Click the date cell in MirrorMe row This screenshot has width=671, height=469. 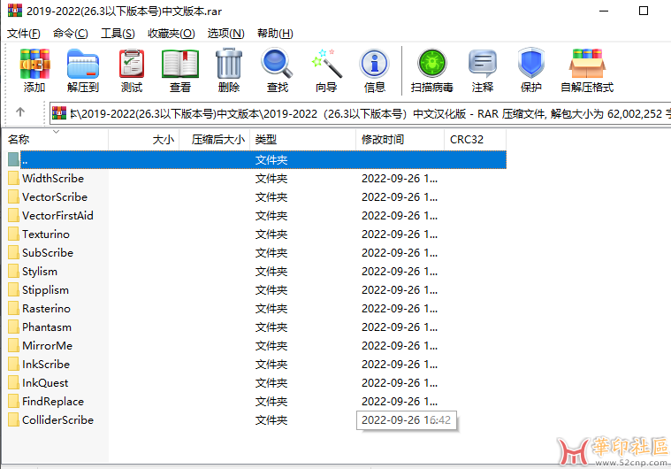tap(400, 345)
